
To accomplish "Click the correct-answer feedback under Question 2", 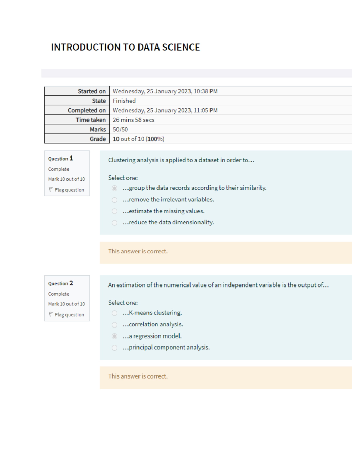I will [138, 376].
